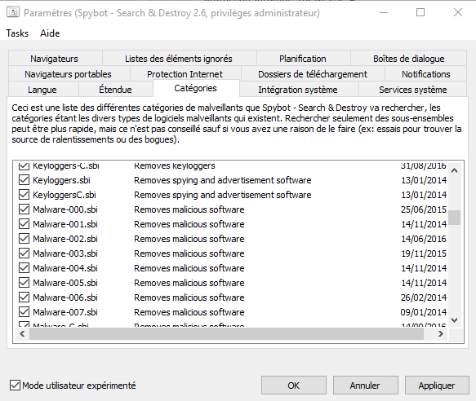This screenshot has height=401, width=476.
Task: Toggle the Malware-003.sbi checkbox
Action: coord(24,253)
